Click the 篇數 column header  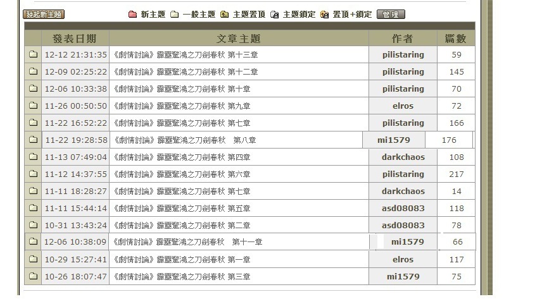pos(456,39)
